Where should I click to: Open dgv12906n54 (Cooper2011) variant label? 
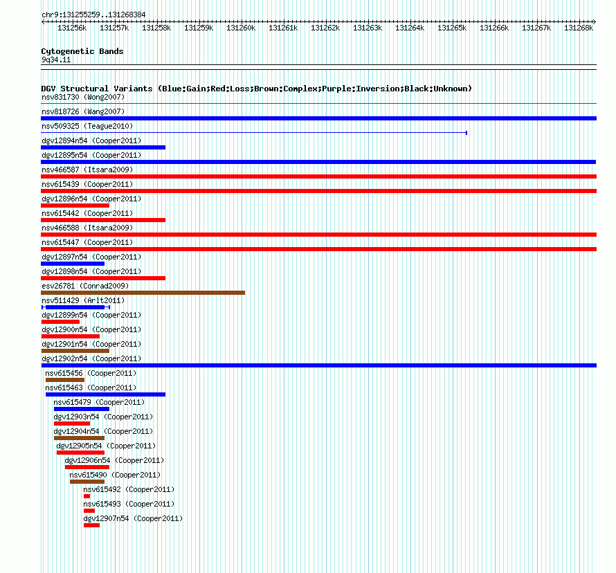click(x=114, y=460)
